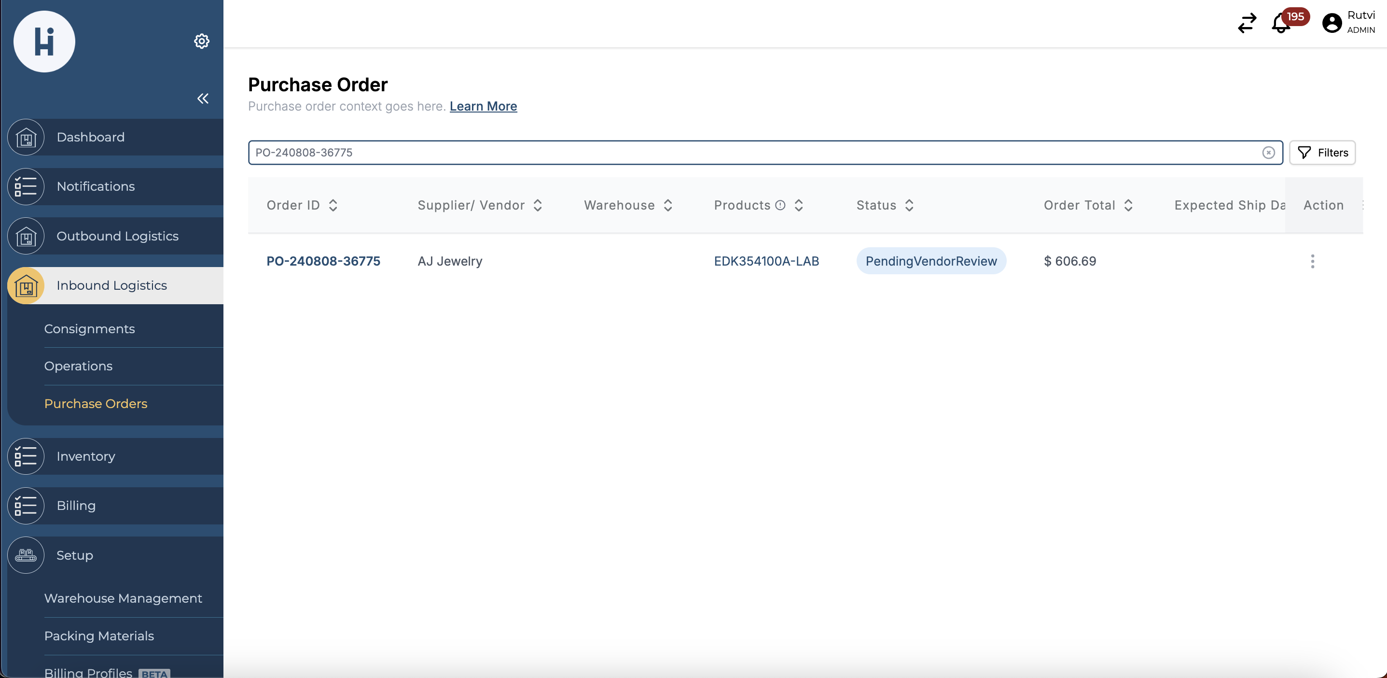1387x678 pixels.
Task: Sort by Supplier/Vendor column
Action: click(538, 205)
